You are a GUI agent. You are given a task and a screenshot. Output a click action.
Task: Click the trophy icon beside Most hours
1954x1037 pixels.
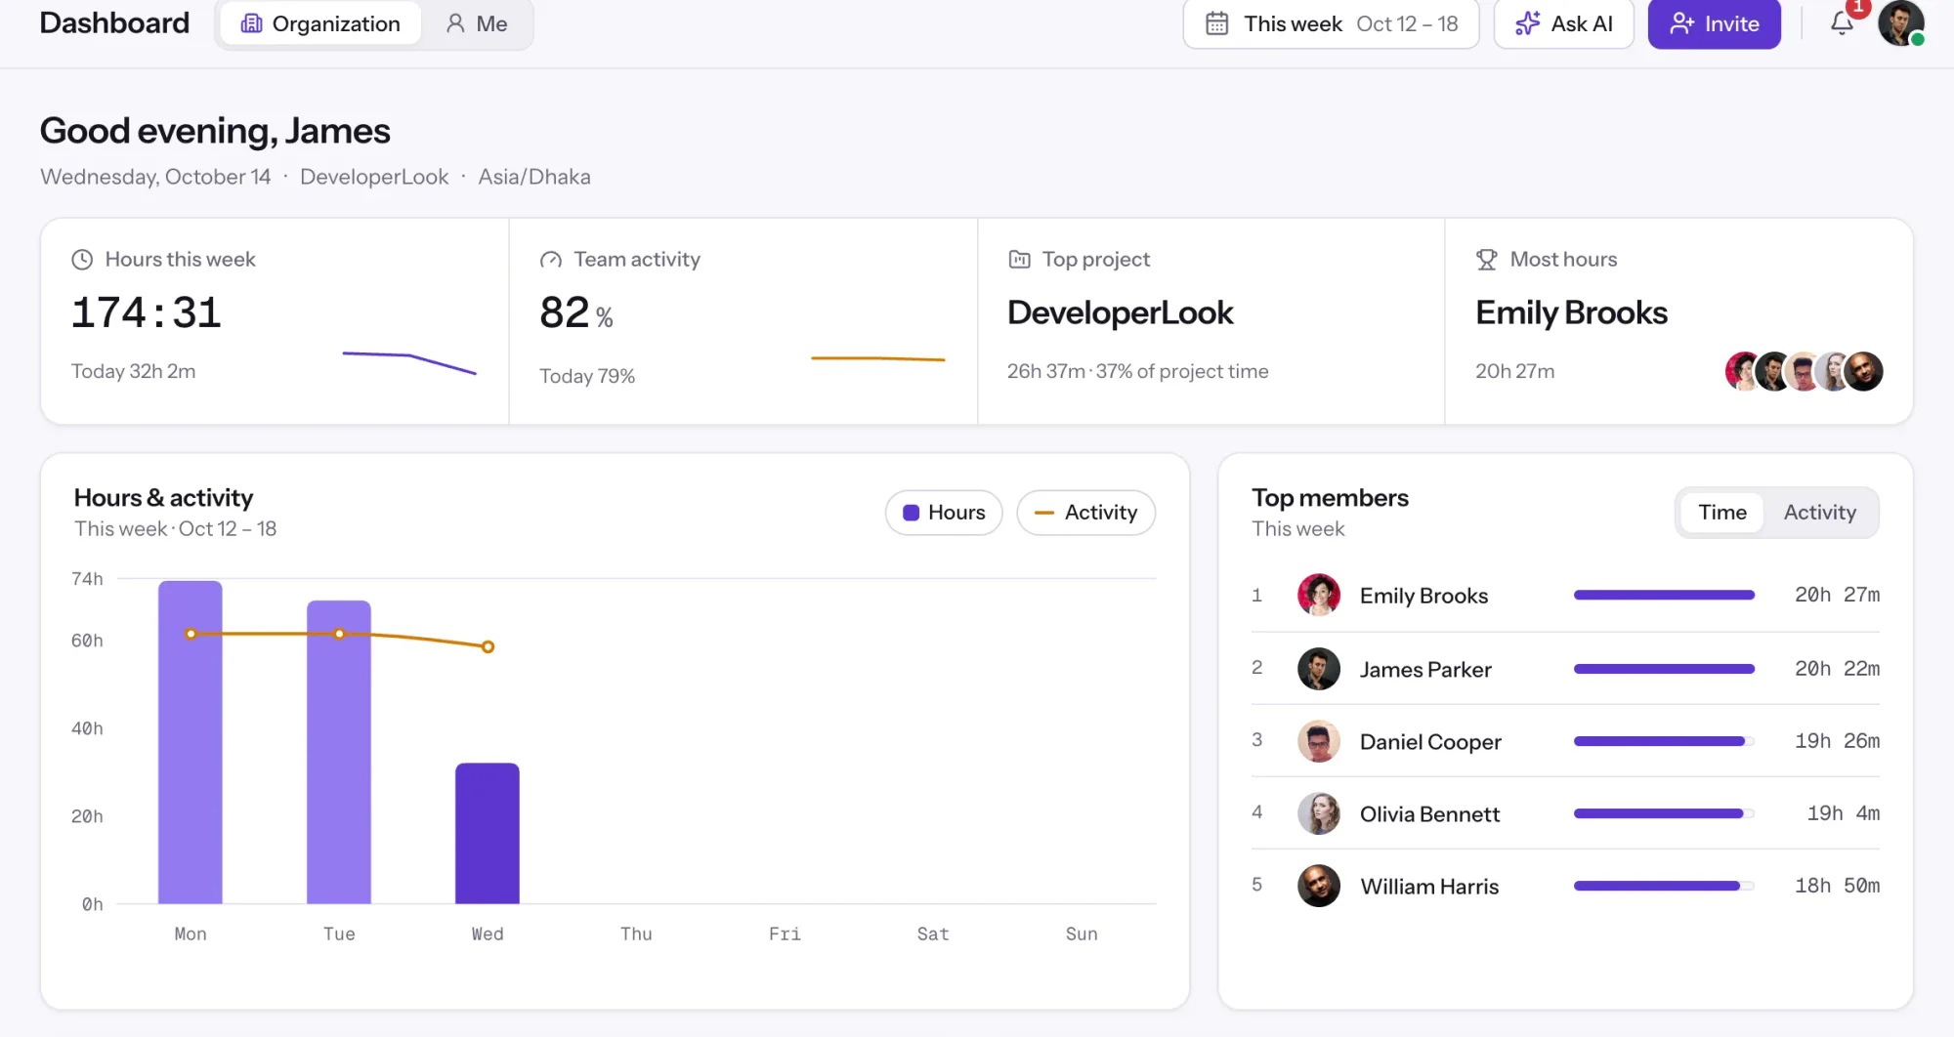pos(1487,260)
